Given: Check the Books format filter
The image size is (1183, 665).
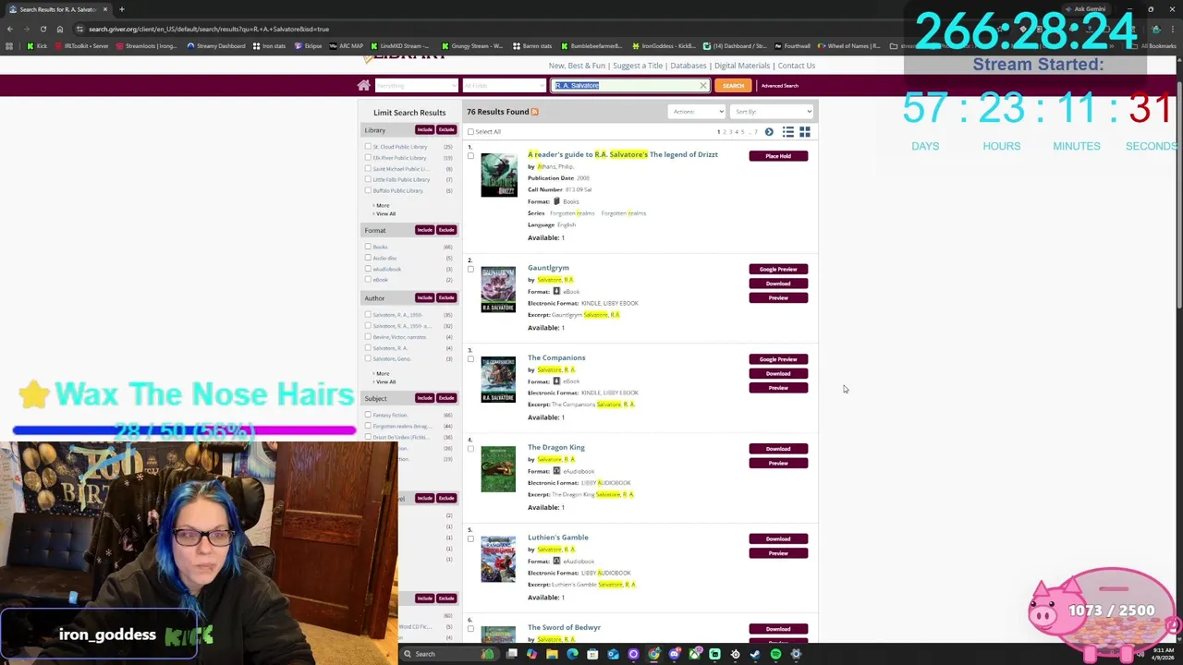Looking at the screenshot, I should (368, 247).
